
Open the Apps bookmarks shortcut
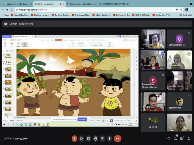[x=6, y=15]
